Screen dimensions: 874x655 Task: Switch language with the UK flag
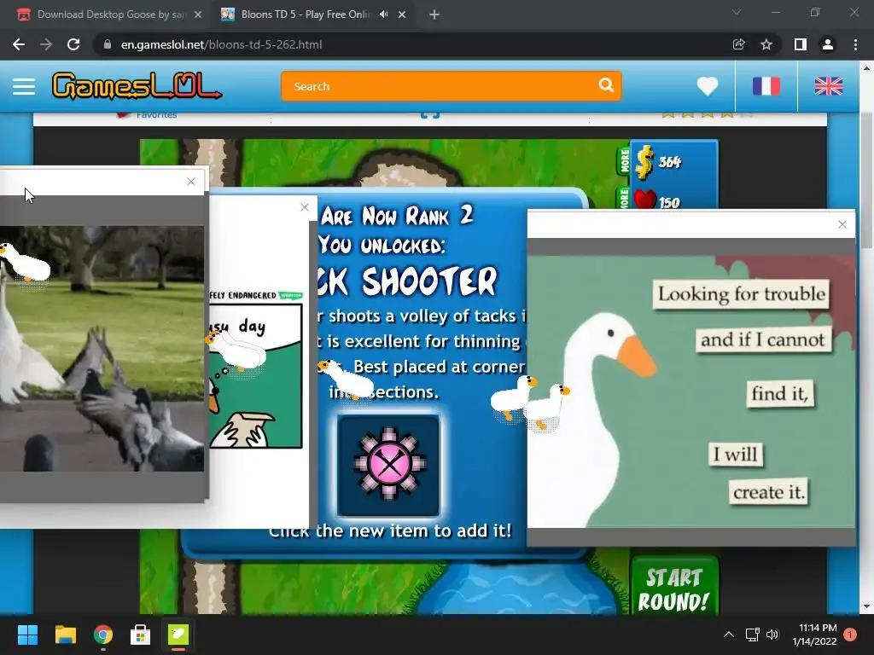pyautogui.click(x=828, y=86)
